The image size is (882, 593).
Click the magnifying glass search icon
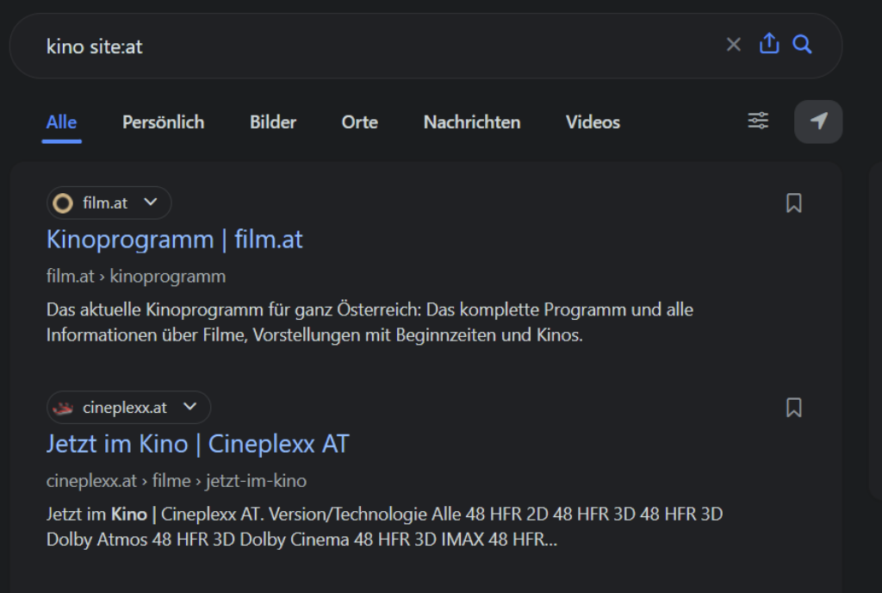coord(802,44)
